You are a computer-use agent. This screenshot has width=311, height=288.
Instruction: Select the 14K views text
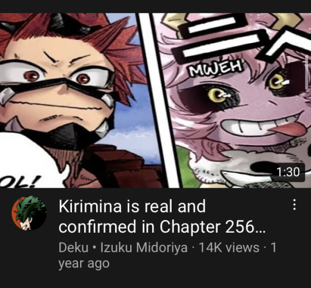pyautogui.click(x=229, y=248)
